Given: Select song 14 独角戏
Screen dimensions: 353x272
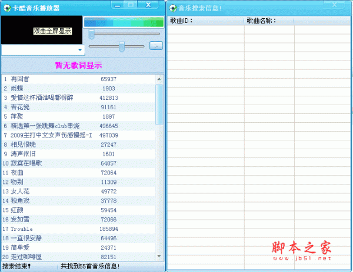Looking at the screenshot, I should 78,201.
